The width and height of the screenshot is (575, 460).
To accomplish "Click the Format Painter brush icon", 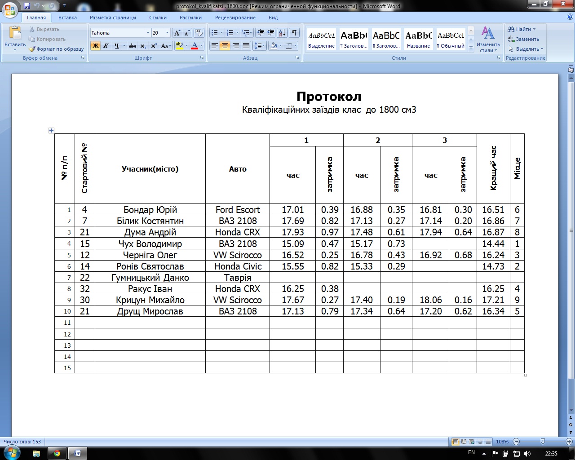I will click(32, 49).
